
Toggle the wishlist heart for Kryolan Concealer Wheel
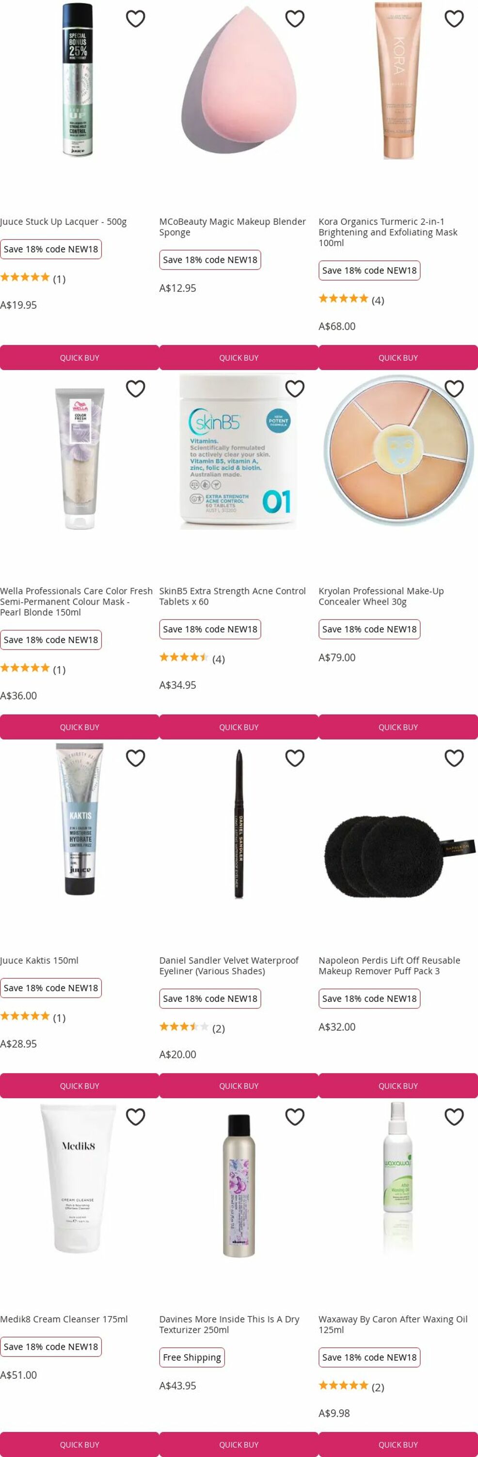pyautogui.click(x=454, y=389)
